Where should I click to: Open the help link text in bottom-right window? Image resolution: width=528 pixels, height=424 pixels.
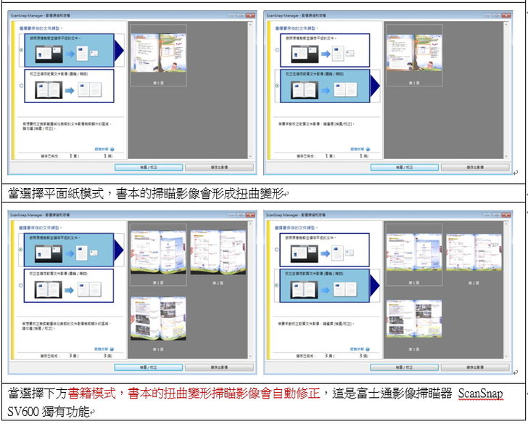coord(358,349)
